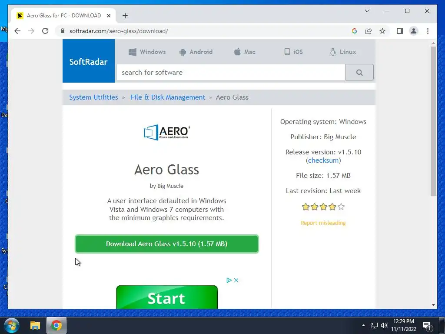Click Download Aero Glass v1.5.10 button
Screen dimensions: 445x334
point(166,244)
